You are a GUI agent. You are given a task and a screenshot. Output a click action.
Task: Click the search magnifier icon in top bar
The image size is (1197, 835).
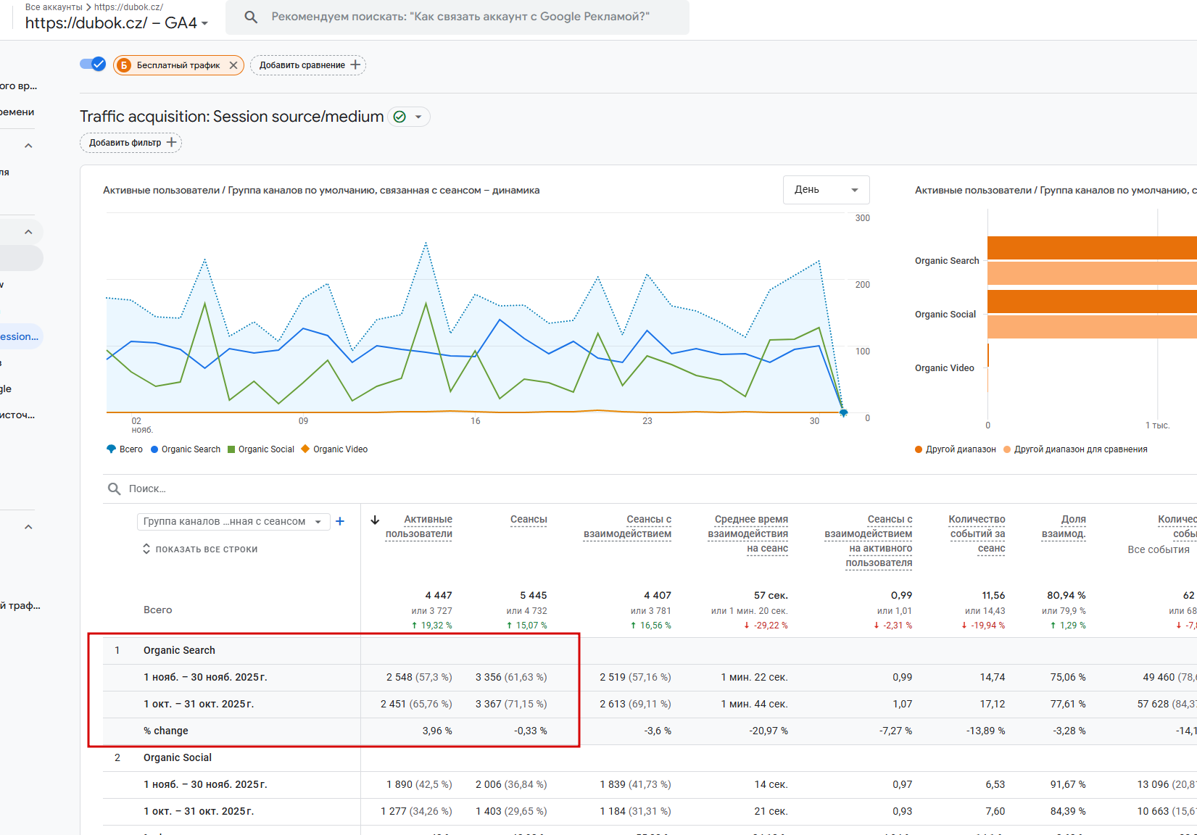point(251,17)
